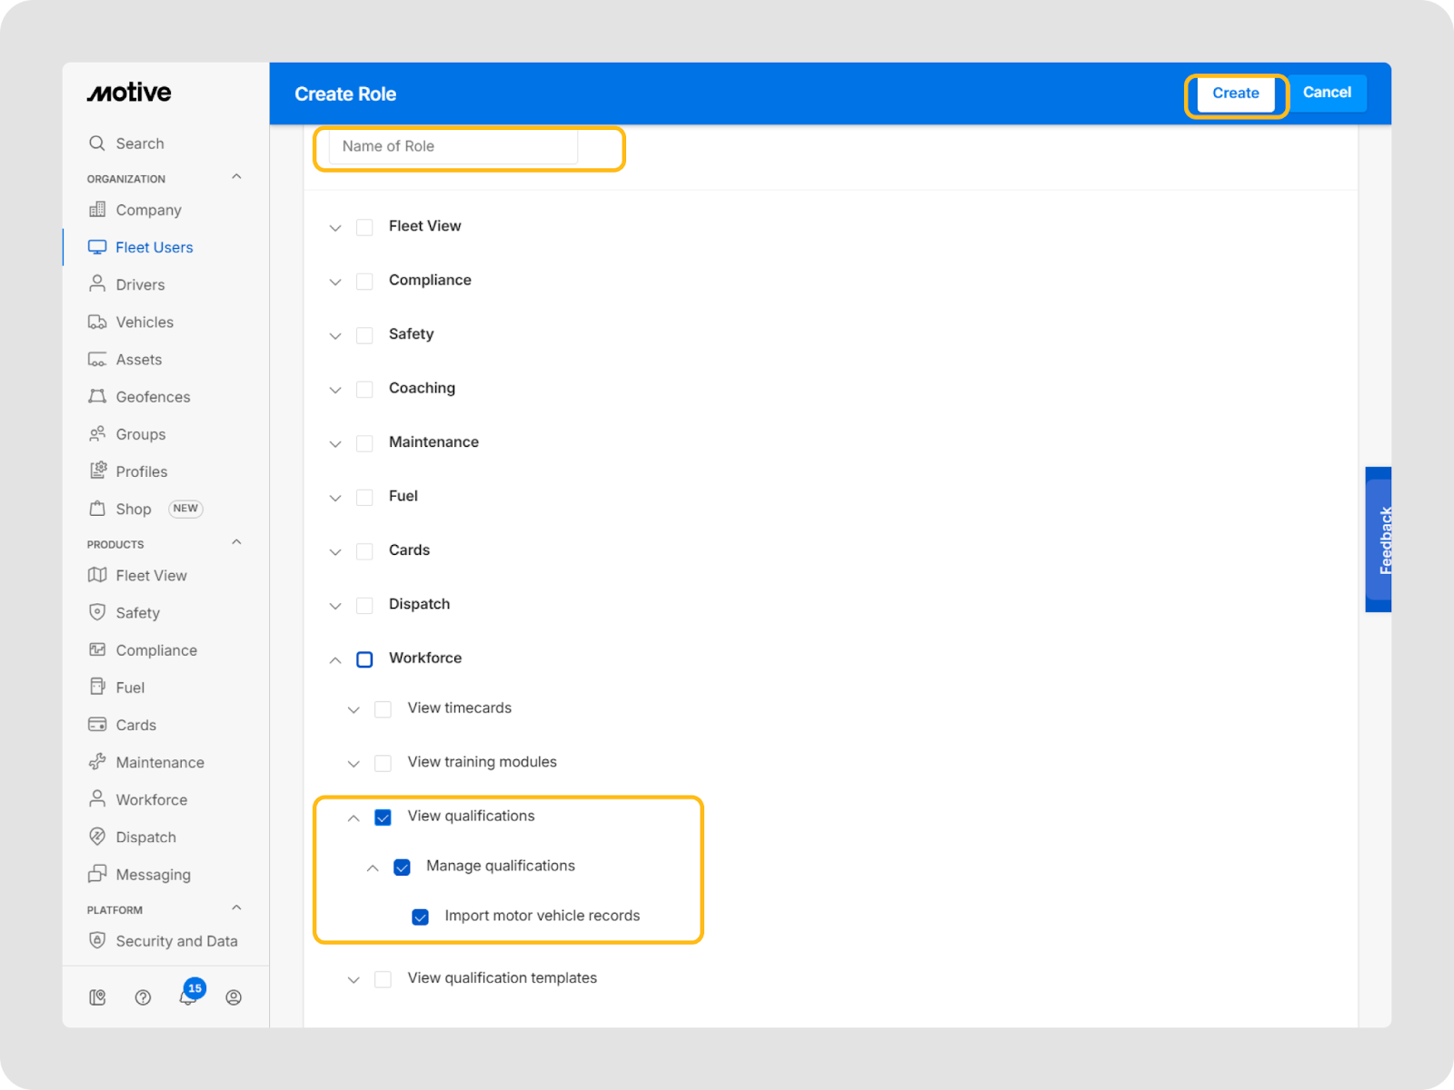Open the Feedback side tab
The width and height of the screenshot is (1454, 1090).
pyautogui.click(x=1379, y=540)
